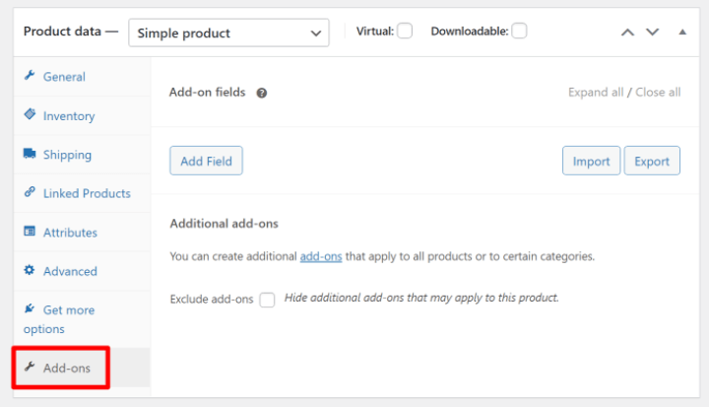Click the Inventory tag icon

pyautogui.click(x=30, y=115)
